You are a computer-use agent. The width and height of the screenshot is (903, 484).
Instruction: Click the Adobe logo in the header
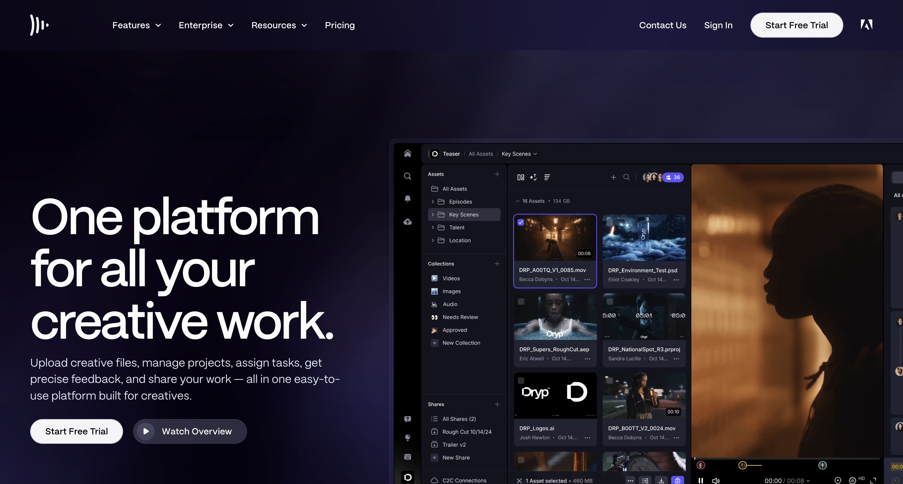(866, 24)
